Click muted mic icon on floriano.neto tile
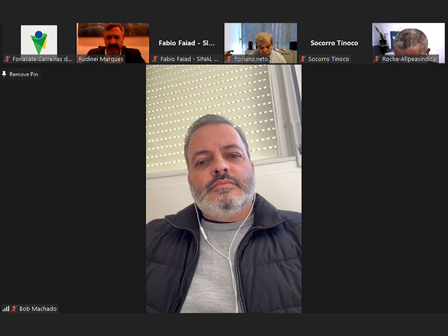448x336 pixels. tap(229, 59)
